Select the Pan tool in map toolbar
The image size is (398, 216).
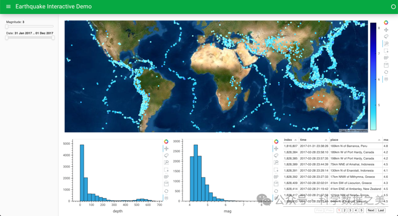pos(386,29)
